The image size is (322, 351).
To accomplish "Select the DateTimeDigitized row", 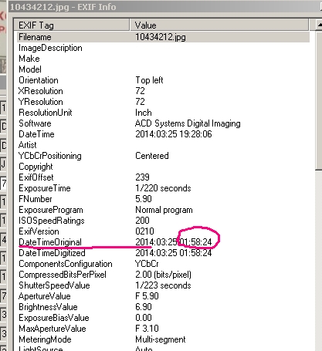I will tap(164, 253).
